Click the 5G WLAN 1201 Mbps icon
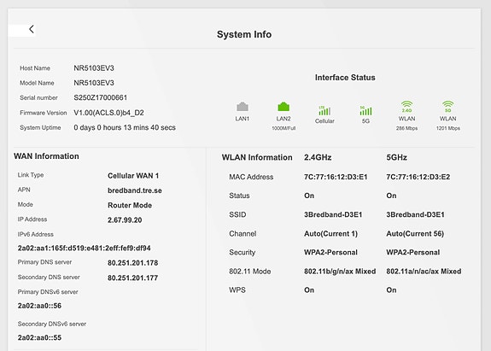This screenshot has width=491, height=351. [x=448, y=107]
